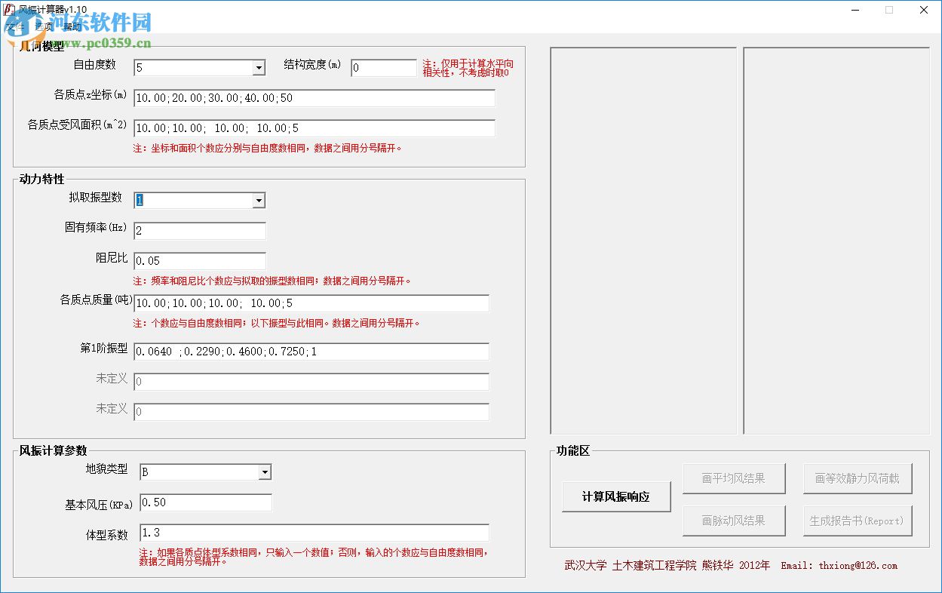Open the 地貌类型 terrain type dropdown
This screenshot has width=942, height=593.
click(265, 472)
